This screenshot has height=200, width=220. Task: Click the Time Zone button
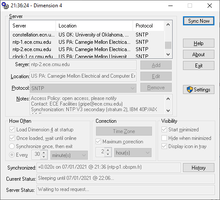[x=124, y=131]
